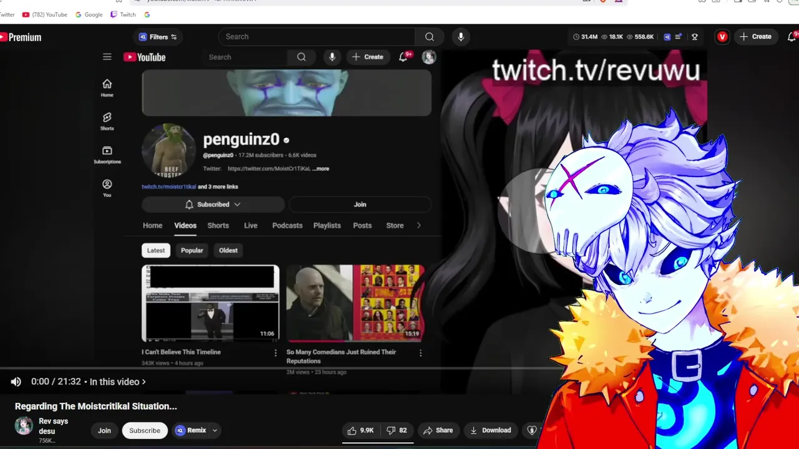Select the Oldest sort chip
799x449 pixels.
pos(228,250)
